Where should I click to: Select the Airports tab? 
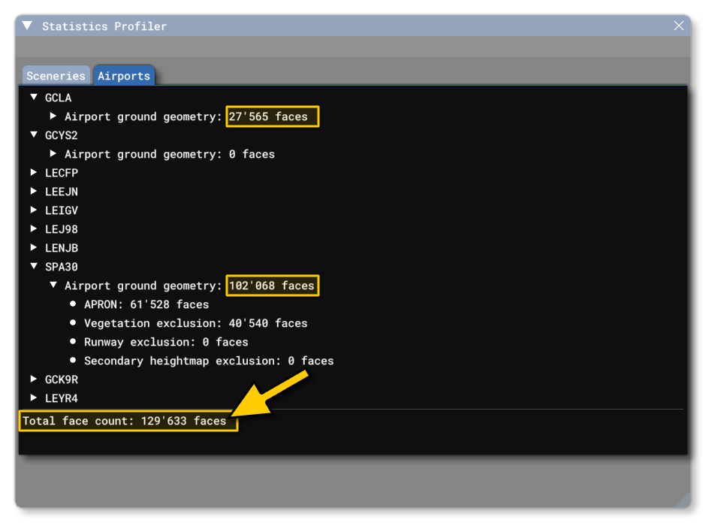click(124, 76)
